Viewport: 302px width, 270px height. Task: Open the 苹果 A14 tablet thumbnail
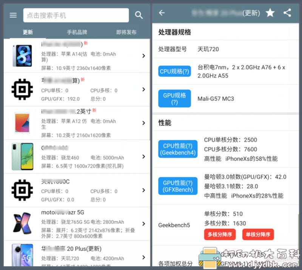[x=22, y=56]
